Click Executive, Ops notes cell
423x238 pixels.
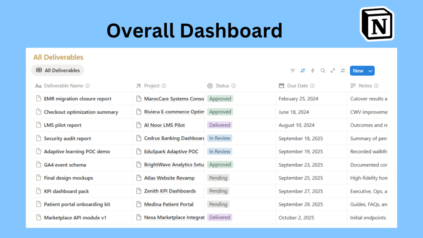click(x=369, y=191)
